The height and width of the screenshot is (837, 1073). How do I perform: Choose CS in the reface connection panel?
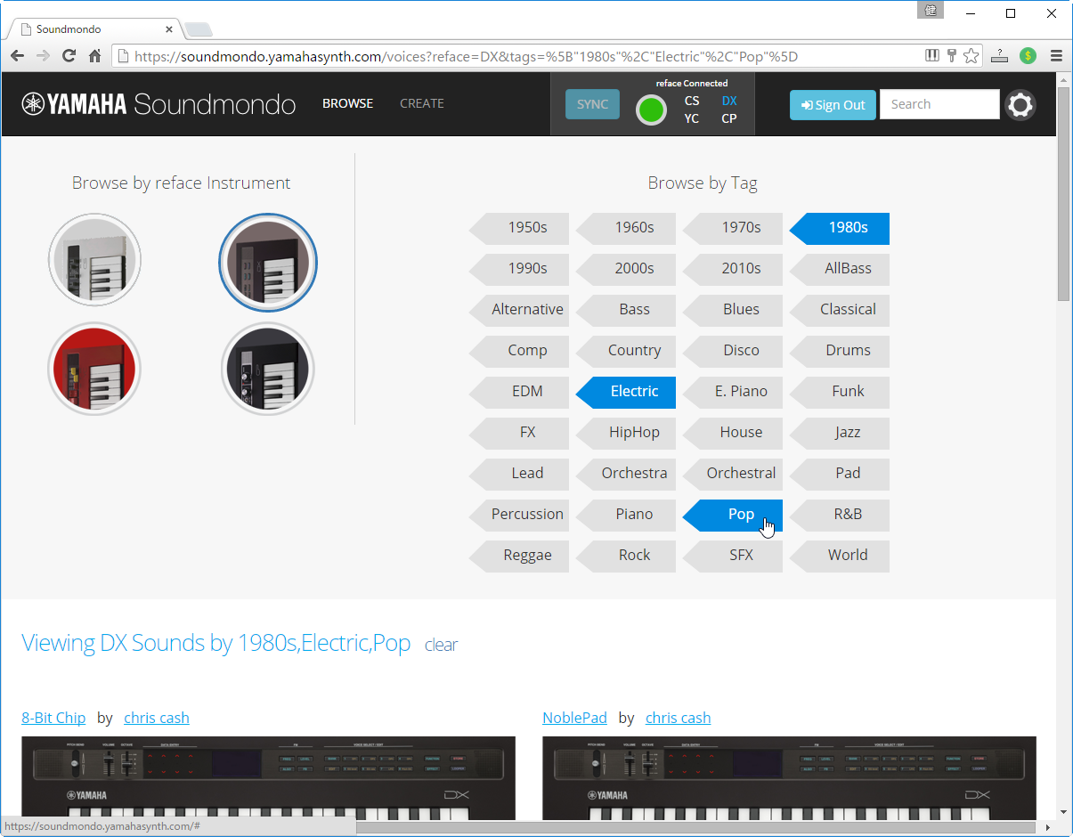pyautogui.click(x=692, y=101)
